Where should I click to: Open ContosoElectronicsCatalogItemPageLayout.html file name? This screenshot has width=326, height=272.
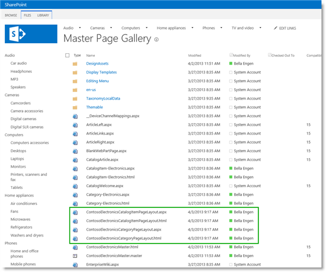click(x=126, y=220)
